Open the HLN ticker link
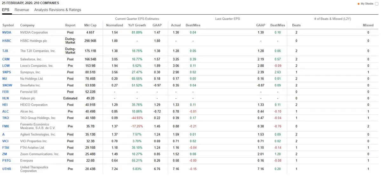 pos(6,98)
